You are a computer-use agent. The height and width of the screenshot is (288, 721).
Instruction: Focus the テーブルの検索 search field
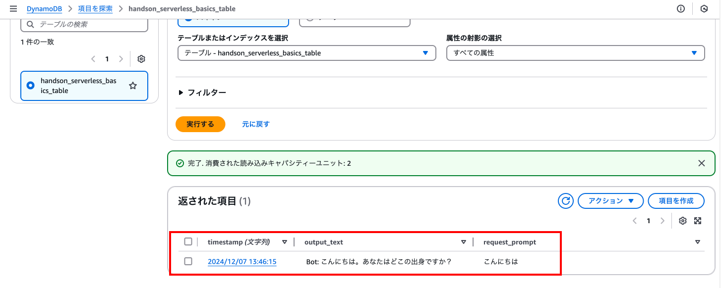click(84, 24)
